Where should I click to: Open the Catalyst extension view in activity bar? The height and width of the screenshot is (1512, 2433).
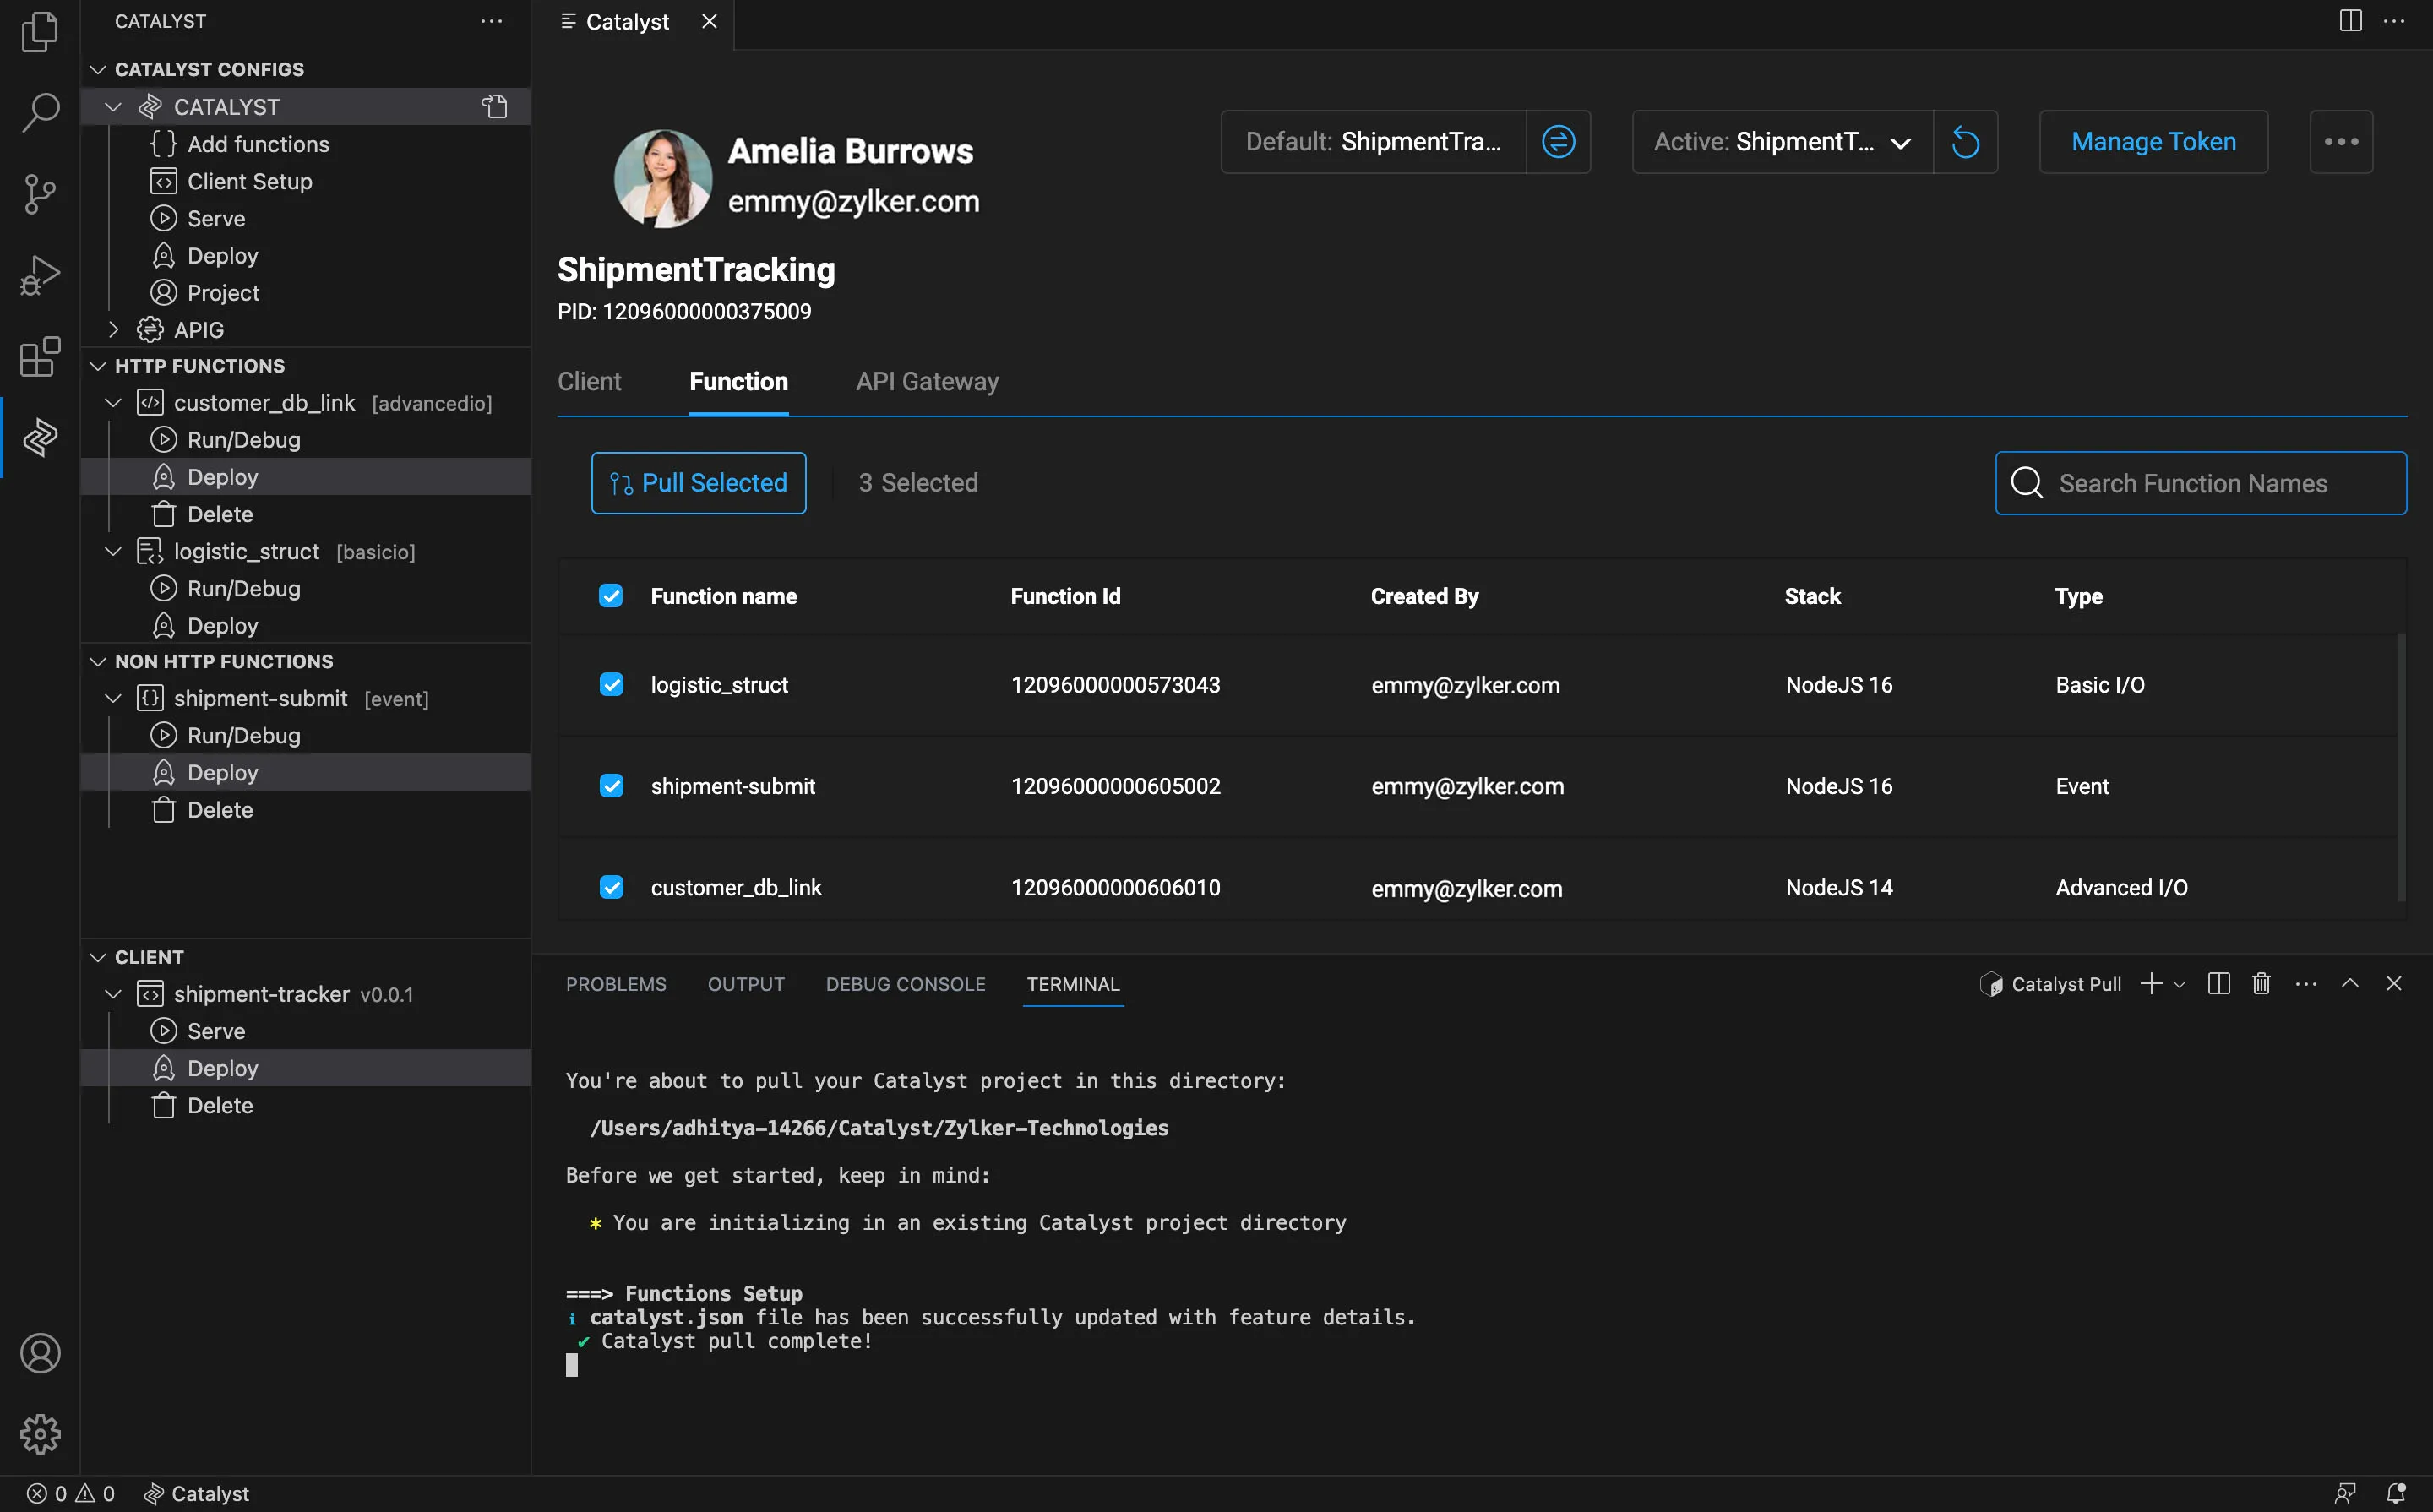pyautogui.click(x=40, y=437)
